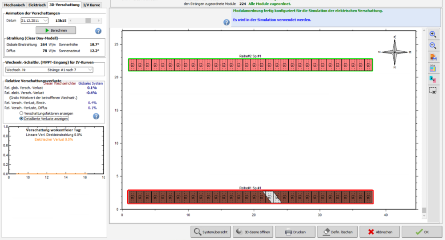Click the save image icon in the right toolbar

[433, 57]
